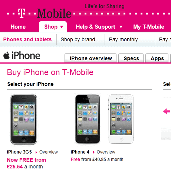Select the black iPhone 4 image
Viewport: 171px width, 171px height.
(x=88, y=119)
